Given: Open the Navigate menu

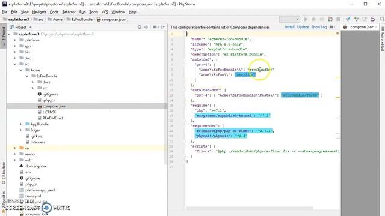Looking at the screenshot, I should coord(39,12).
